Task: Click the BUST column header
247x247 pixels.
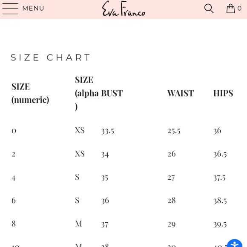Action: [112, 93]
